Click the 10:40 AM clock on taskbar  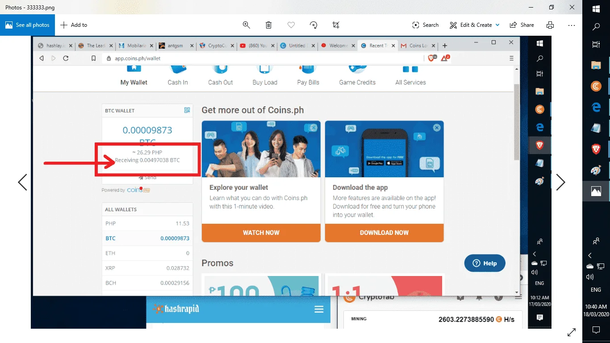point(596,310)
